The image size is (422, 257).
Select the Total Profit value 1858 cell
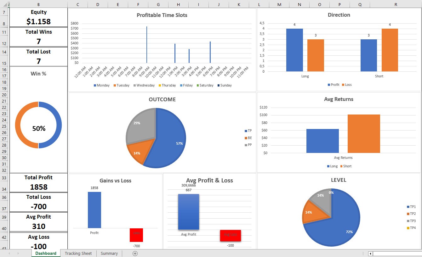click(38, 187)
